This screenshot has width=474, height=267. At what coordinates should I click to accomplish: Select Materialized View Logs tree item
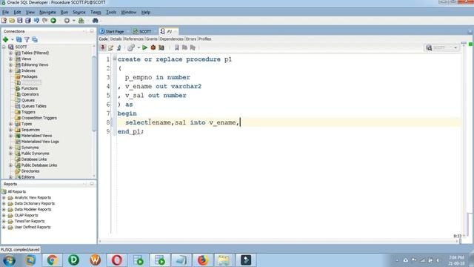pos(40,142)
